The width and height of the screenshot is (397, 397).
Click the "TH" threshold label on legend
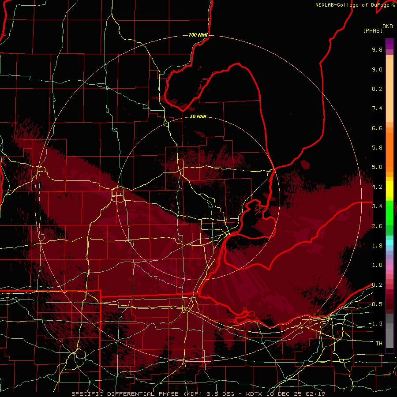[379, 344]
